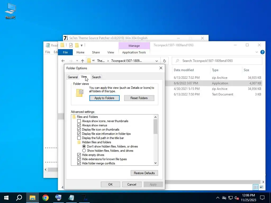Open the notification center icon

click(262, 197)
